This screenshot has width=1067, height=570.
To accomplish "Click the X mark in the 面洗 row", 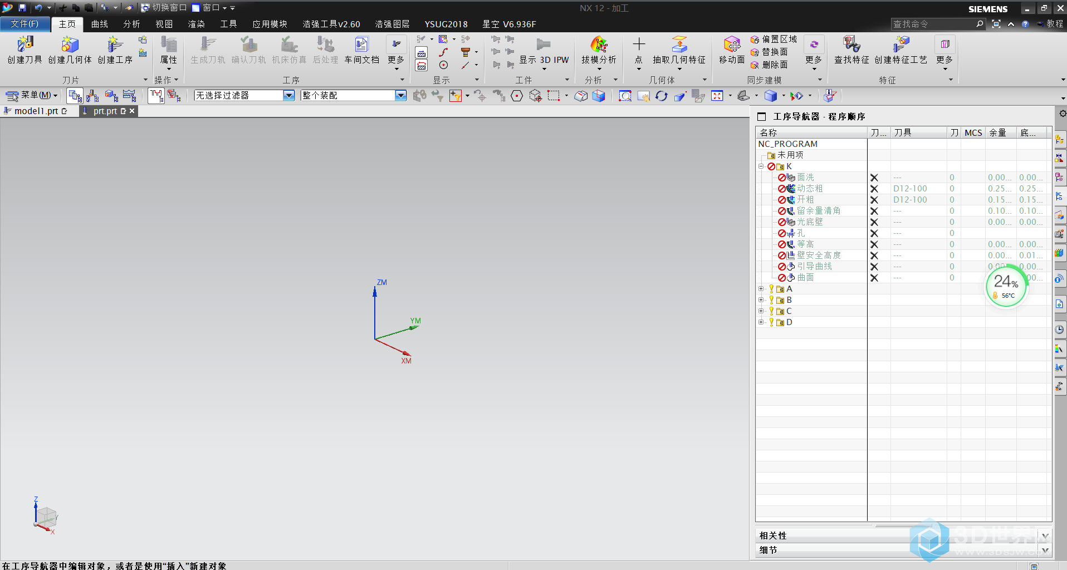I will [x=874, y=178].
